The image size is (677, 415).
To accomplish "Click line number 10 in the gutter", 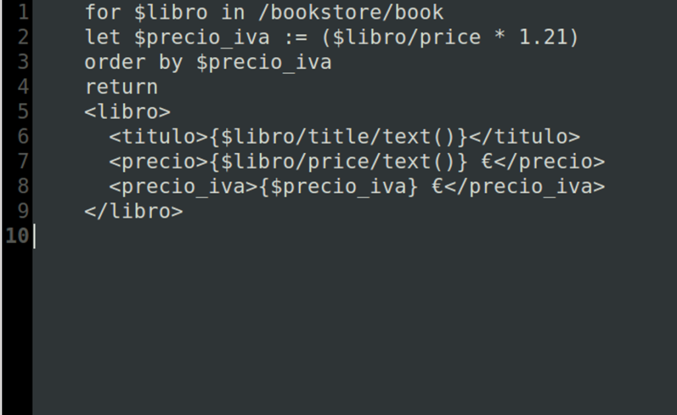I will 17,236.
